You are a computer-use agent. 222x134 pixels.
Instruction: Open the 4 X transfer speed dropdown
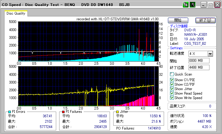210,54
